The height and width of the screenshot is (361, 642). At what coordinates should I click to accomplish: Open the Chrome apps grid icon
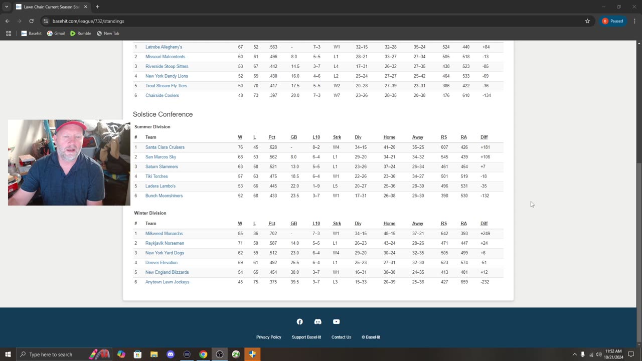(x=9, y=34)
